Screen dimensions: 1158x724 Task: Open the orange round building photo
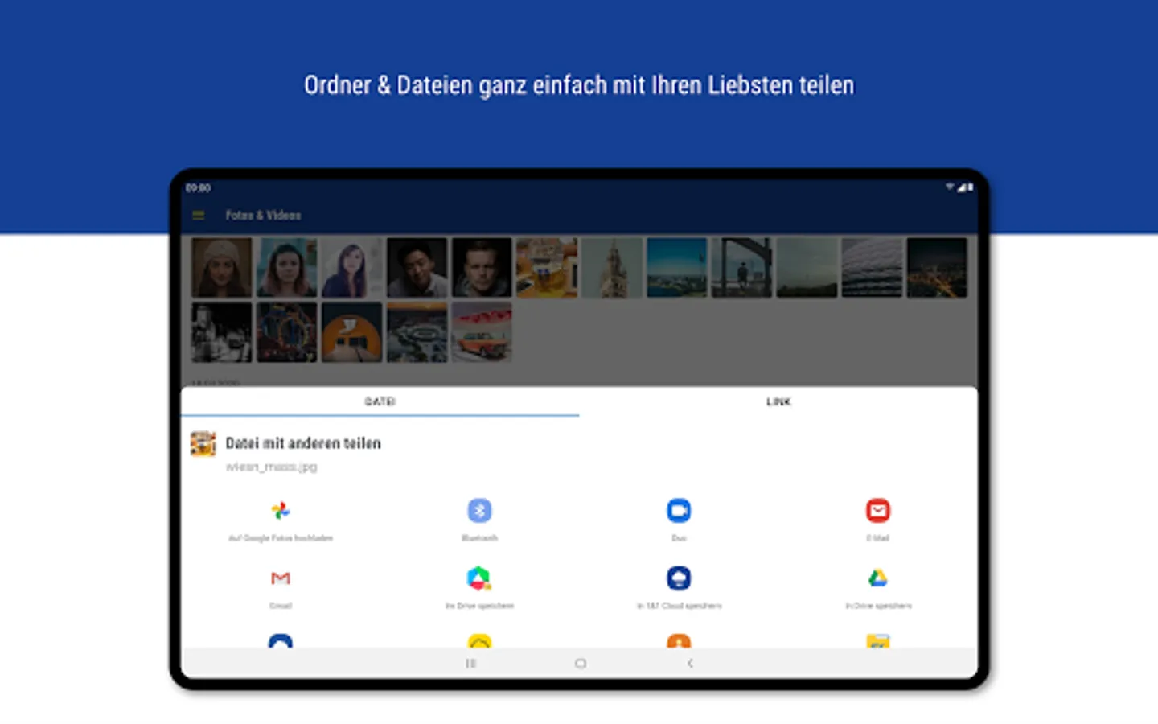351,332
